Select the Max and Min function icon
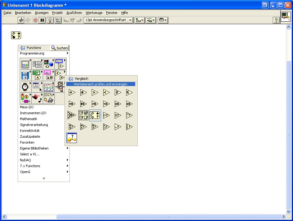Viewport: 293px width, 221px height. (83, 115)
